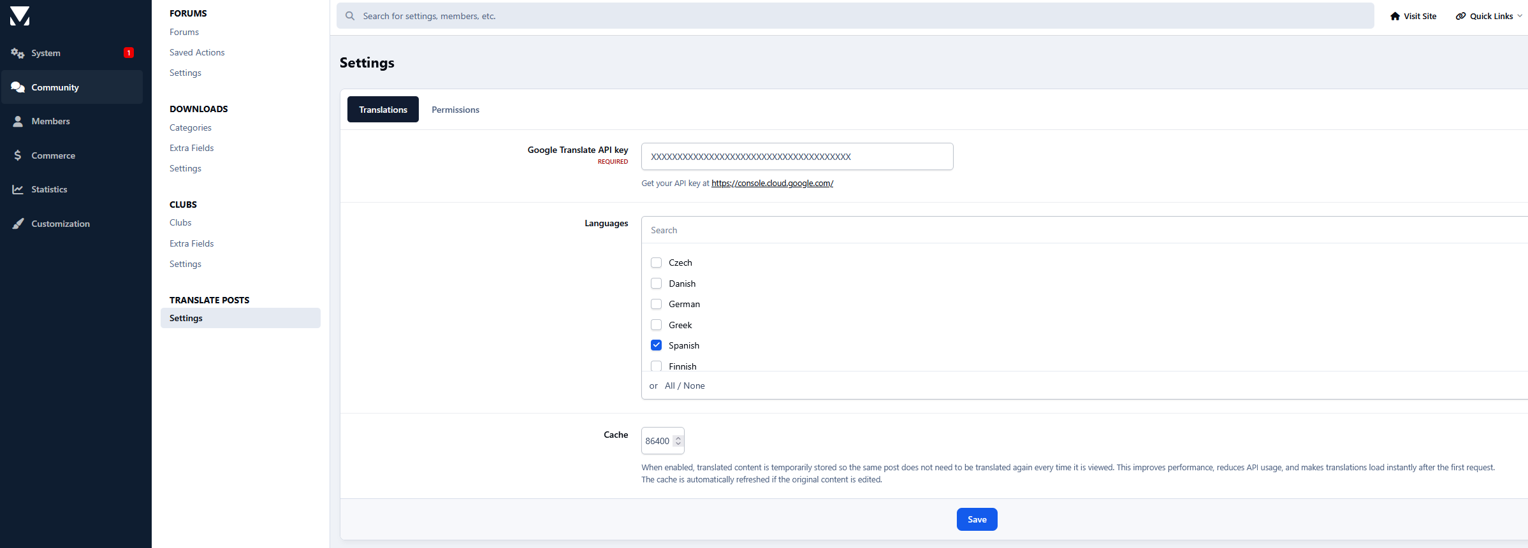This screenshot has height=548, width=1528.
Task: Click the Visit Site home icon
Action: [1395, 16]
